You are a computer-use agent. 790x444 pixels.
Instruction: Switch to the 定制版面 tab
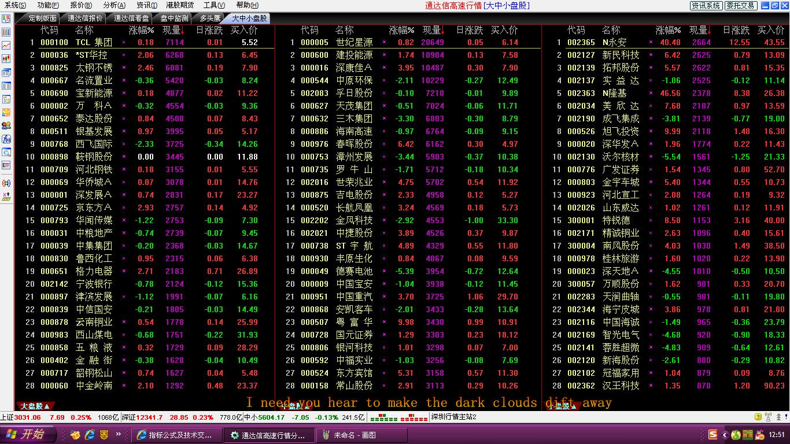click(x=42, y=18)
